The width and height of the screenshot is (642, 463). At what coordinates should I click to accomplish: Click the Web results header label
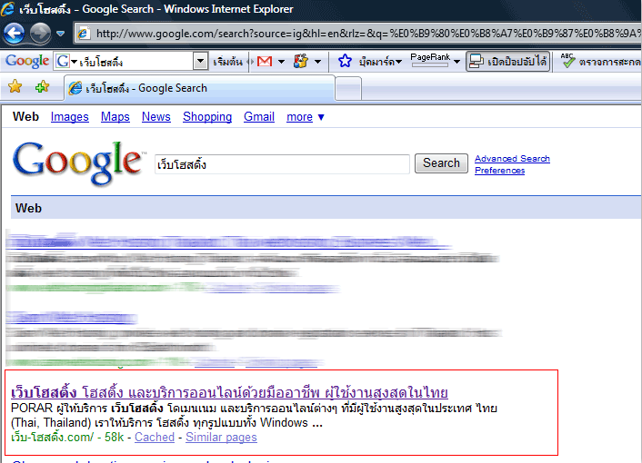(x=28, y=209)
